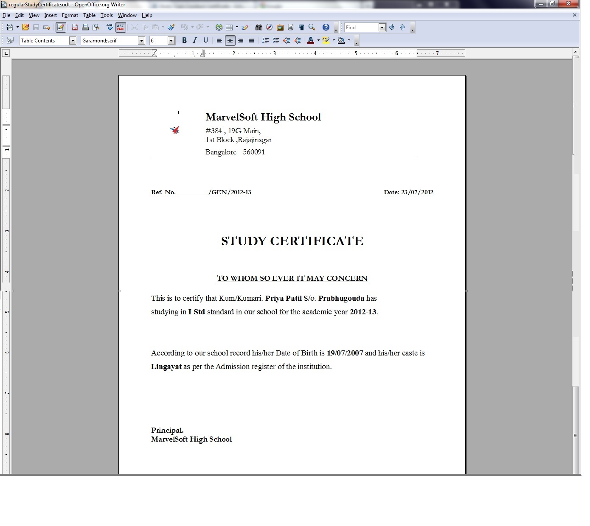
Task: Toggle Bold formatting
Action: (184, 41)
